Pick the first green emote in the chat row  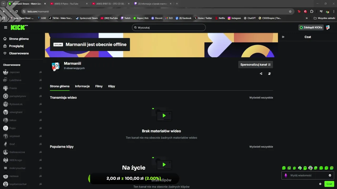(284, 168)
